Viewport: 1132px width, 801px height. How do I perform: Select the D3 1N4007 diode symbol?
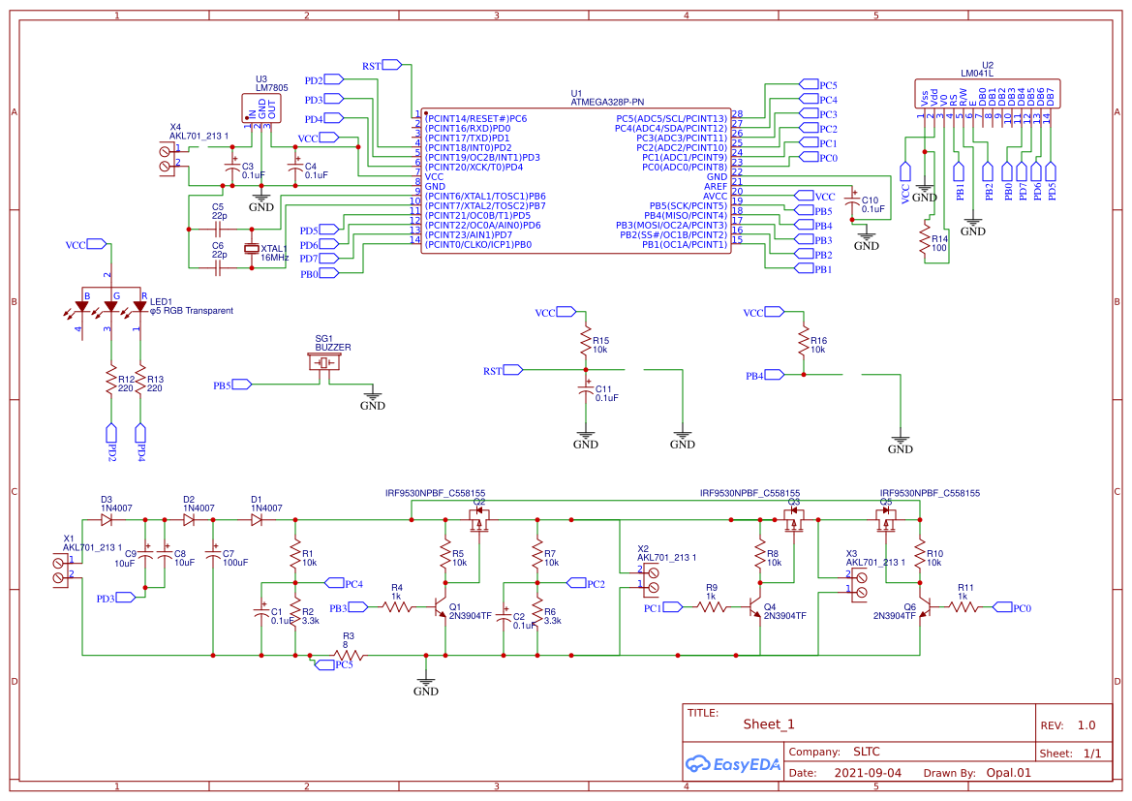pyautogui.click(x=107, y=519)
